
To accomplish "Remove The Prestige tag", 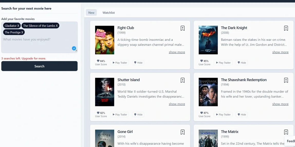I will pyautogui.click(x=22, y=32).
